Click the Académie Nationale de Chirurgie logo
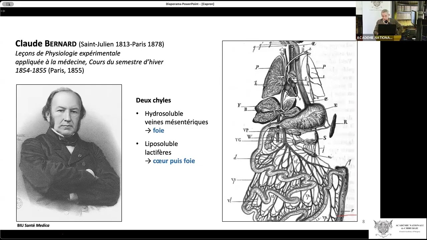 398,228
